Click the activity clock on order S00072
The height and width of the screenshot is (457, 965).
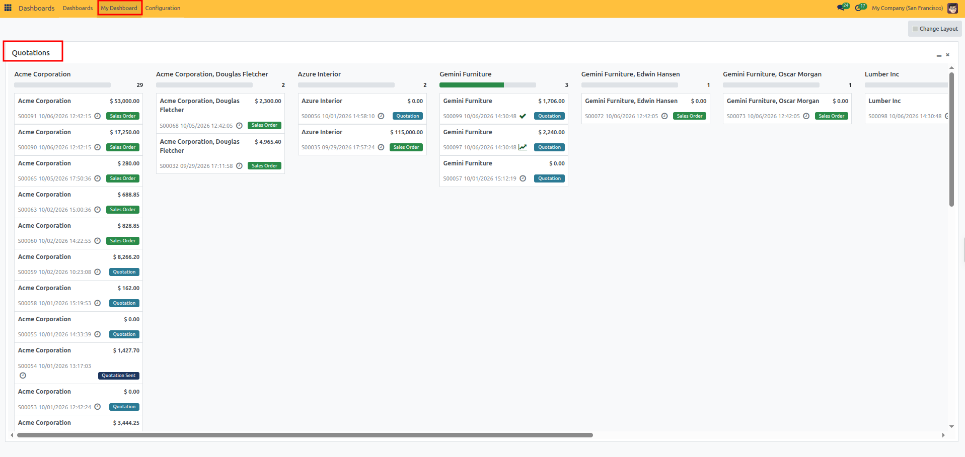tap(664, 116)
